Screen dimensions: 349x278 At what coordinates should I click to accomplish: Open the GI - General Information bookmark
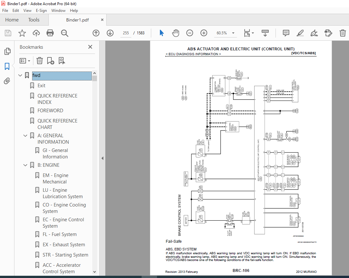[55, 154]
